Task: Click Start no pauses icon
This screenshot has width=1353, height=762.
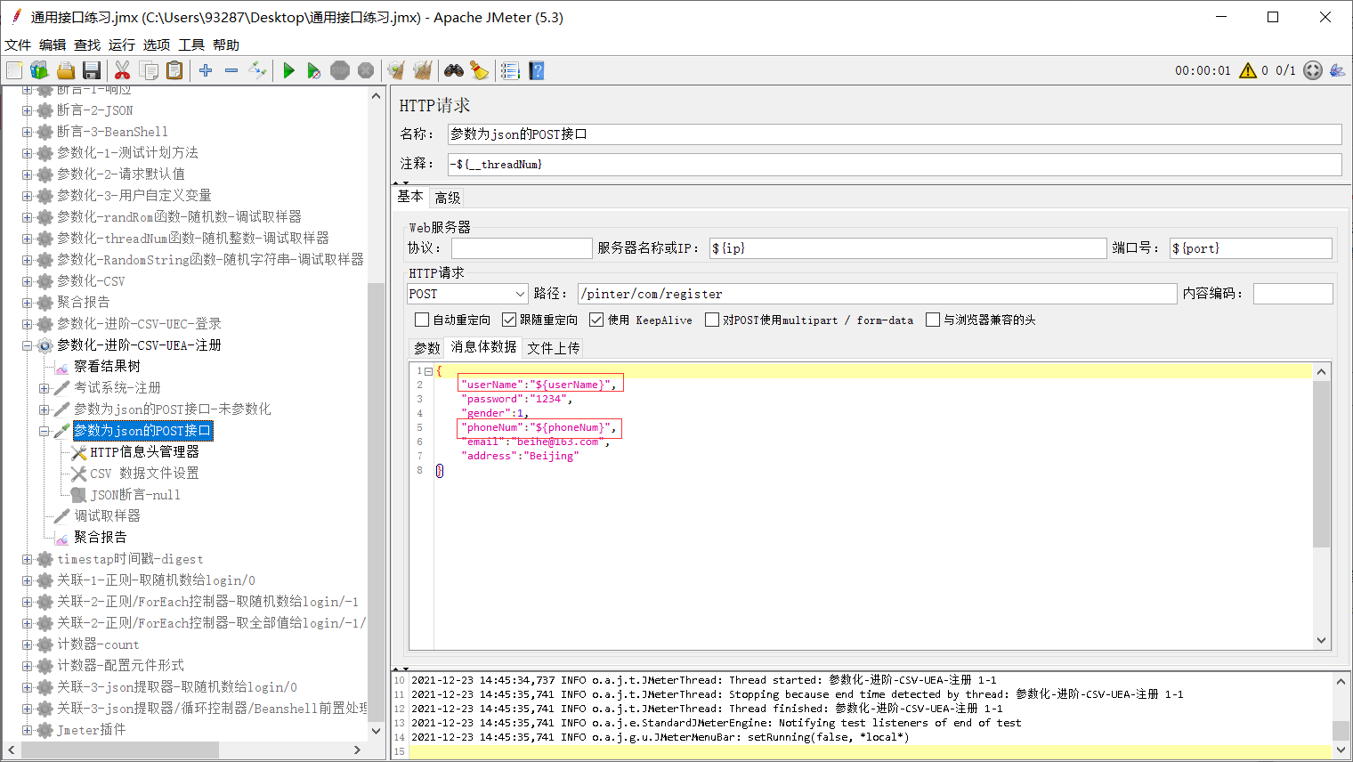Action: coord(313,70)
